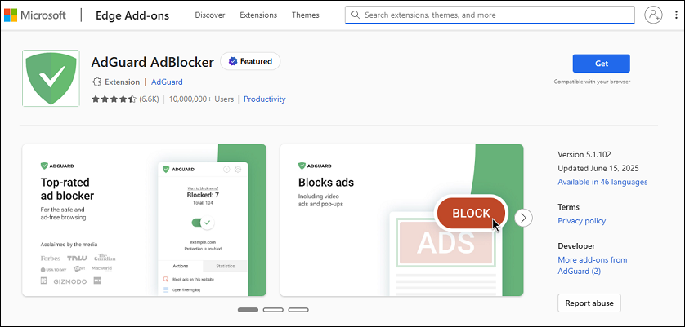The image size is (685, 327).
Task: Advance carousel with next arrow
Action: coord(523,218)
